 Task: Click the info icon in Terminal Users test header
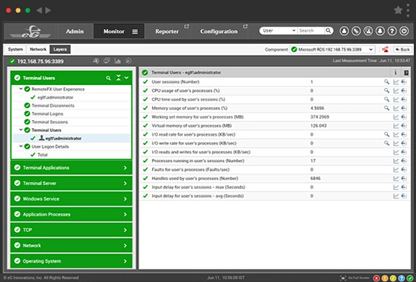coord(395,72)
